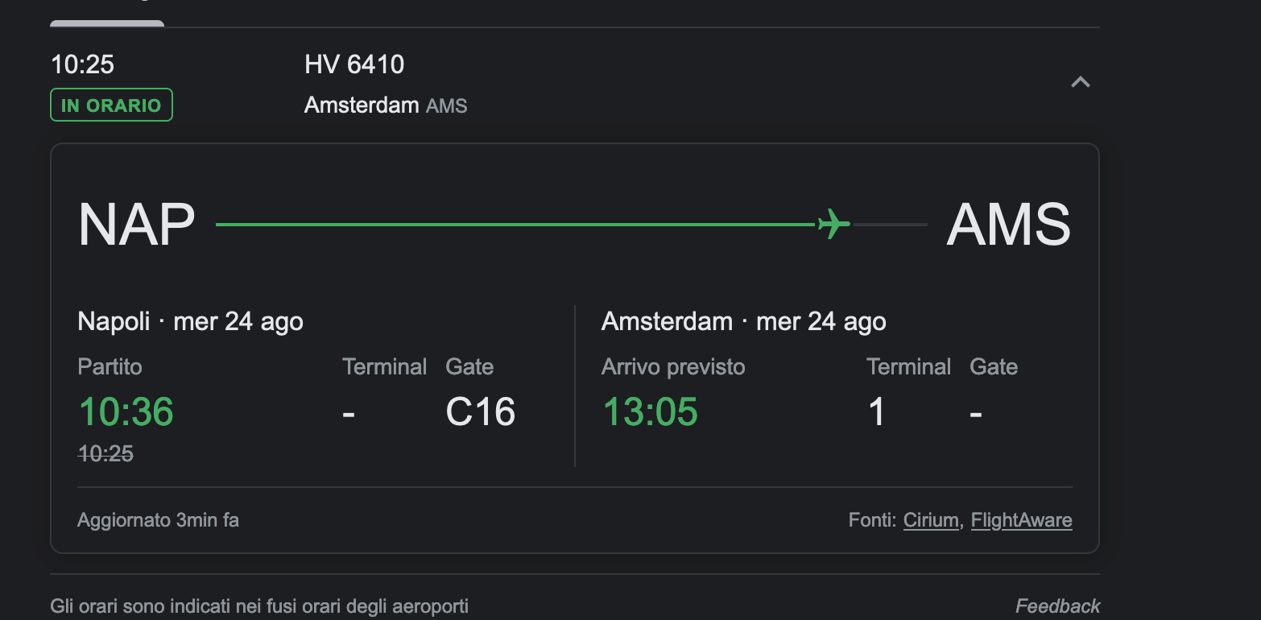Click the green flight progress line

[515, 224]
